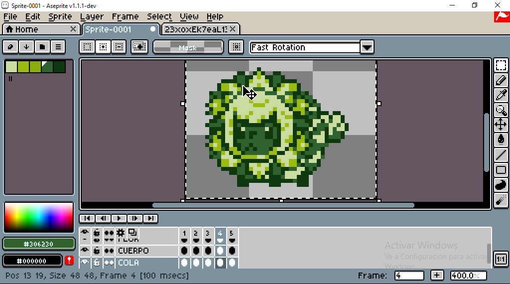
Task: Open the Layer menu
Action: click(92, 16)
